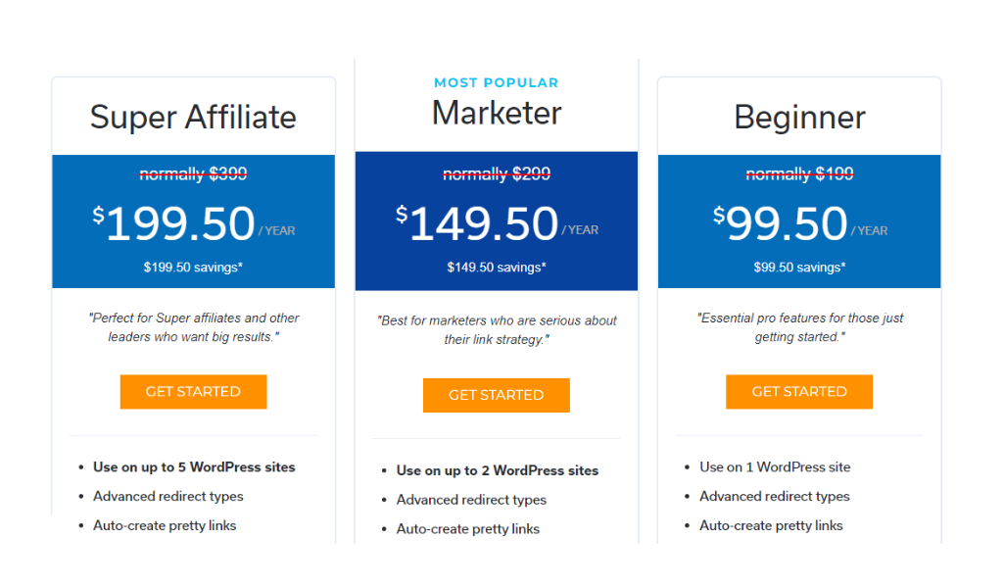Screen dimensions: 1004x588
Task: Click 'Use on up to 2 WordPress sites'
Action: pyautogui.click(x=498, y=470)
